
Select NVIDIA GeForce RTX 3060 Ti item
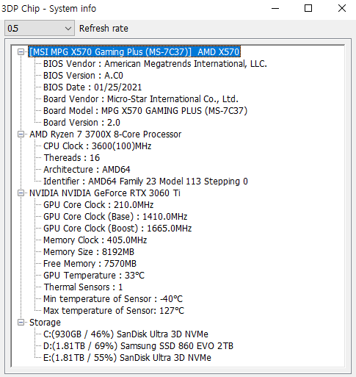(105, 193)
